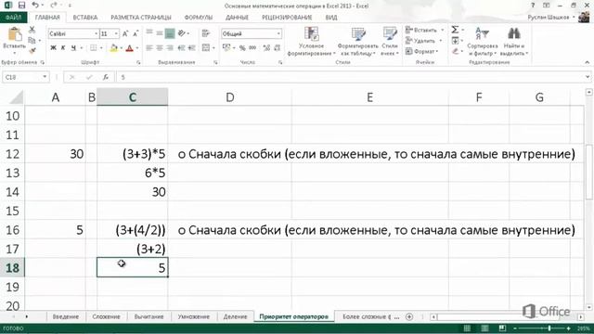Open the borders dropdown arrow
This screenshot has height=334, width=594.
[101, 48]
